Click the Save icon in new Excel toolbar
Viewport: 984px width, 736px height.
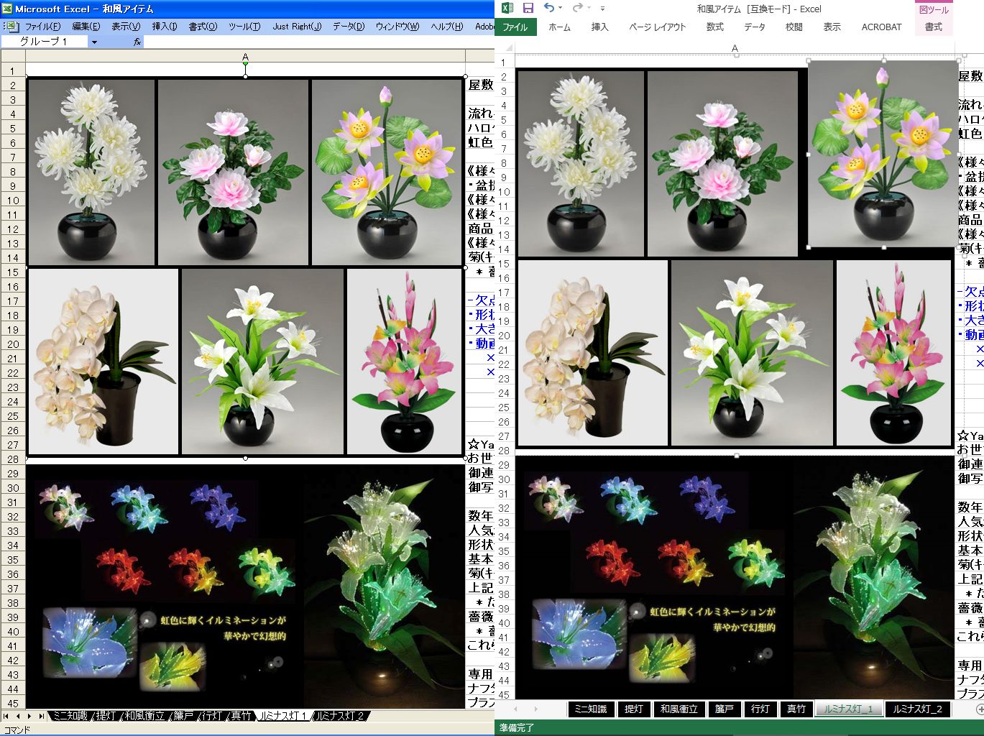[x=528, y=8]
